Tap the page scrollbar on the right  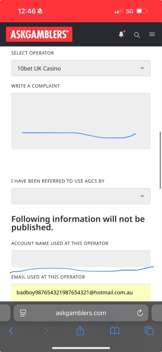[160, 160]
